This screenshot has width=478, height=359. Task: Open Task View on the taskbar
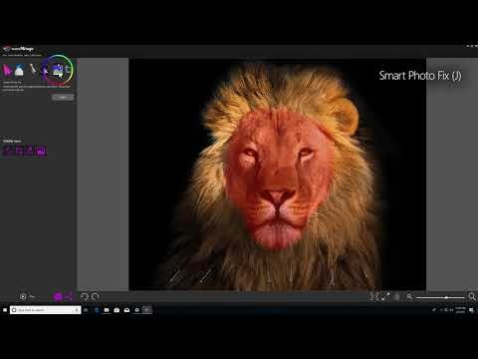point(86,310)
